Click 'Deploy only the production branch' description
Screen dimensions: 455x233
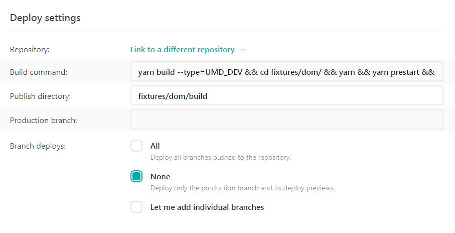[x=242, y=188]
